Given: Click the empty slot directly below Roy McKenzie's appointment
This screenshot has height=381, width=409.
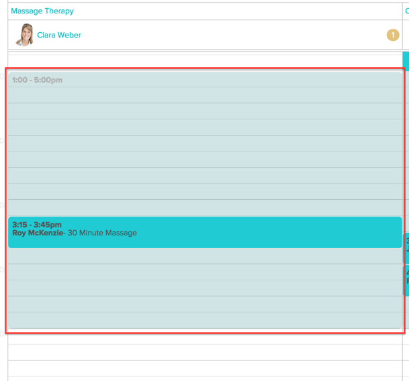Looking at the screenshot, I should (205, 256).
